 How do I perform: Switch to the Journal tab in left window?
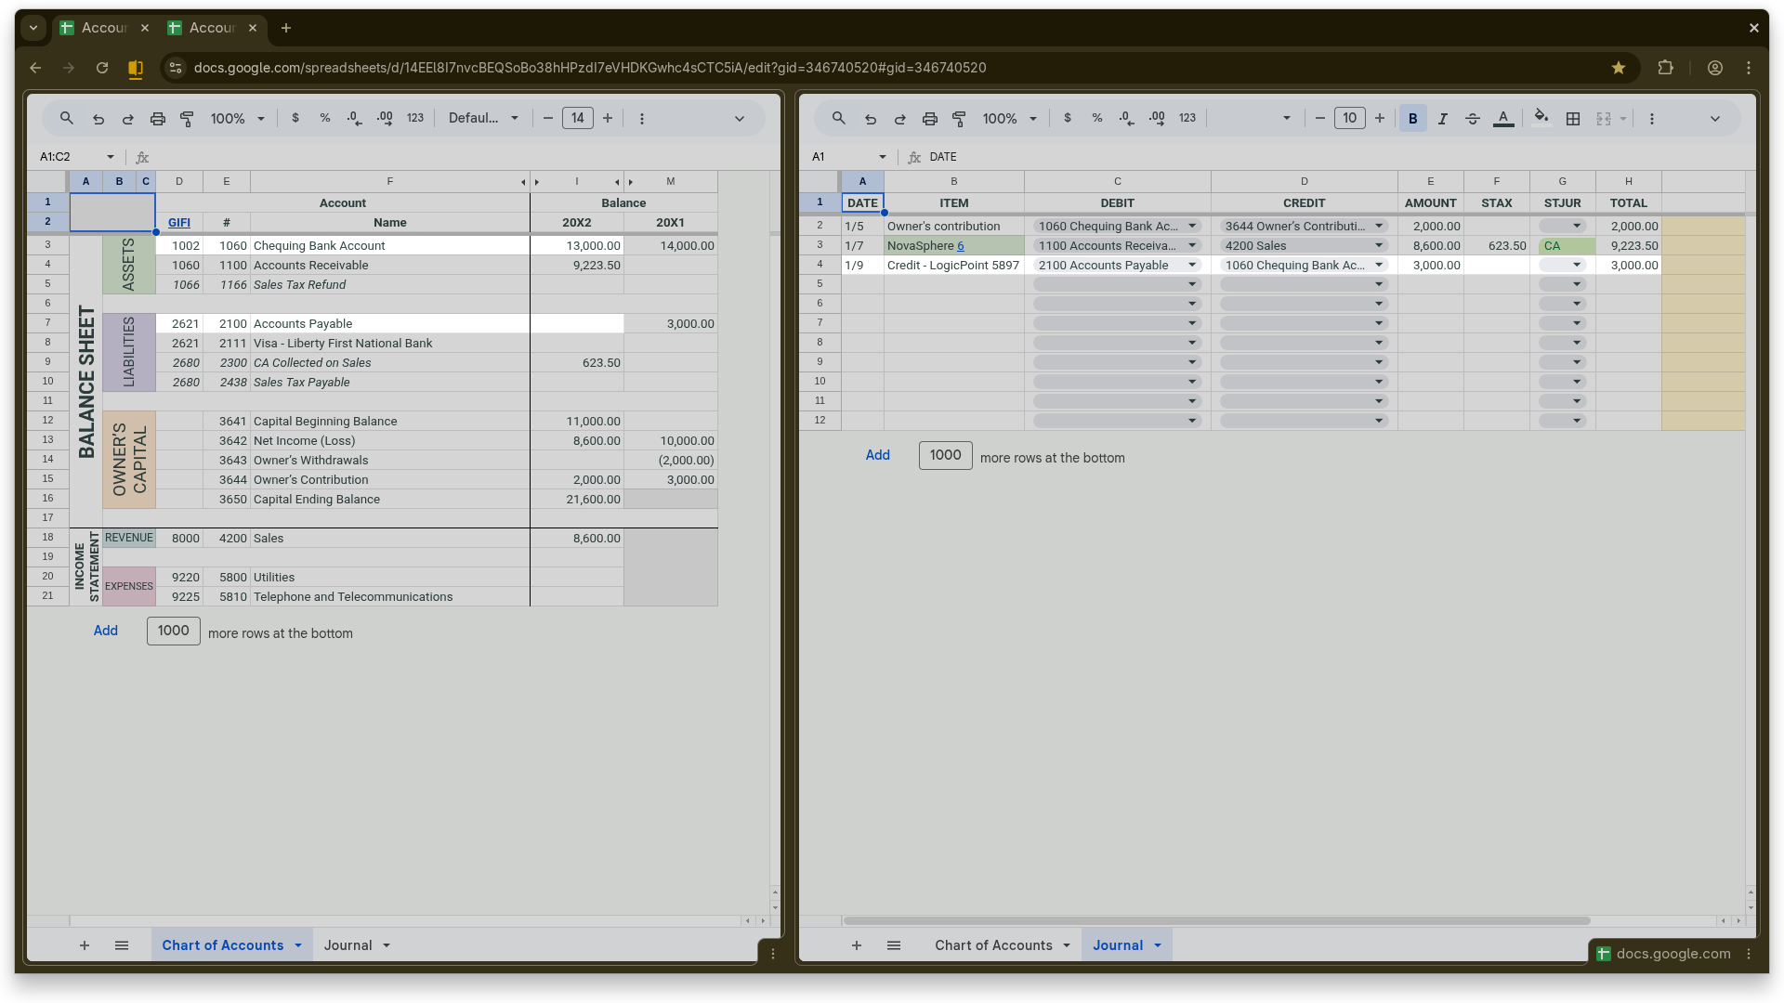point(348,944)
